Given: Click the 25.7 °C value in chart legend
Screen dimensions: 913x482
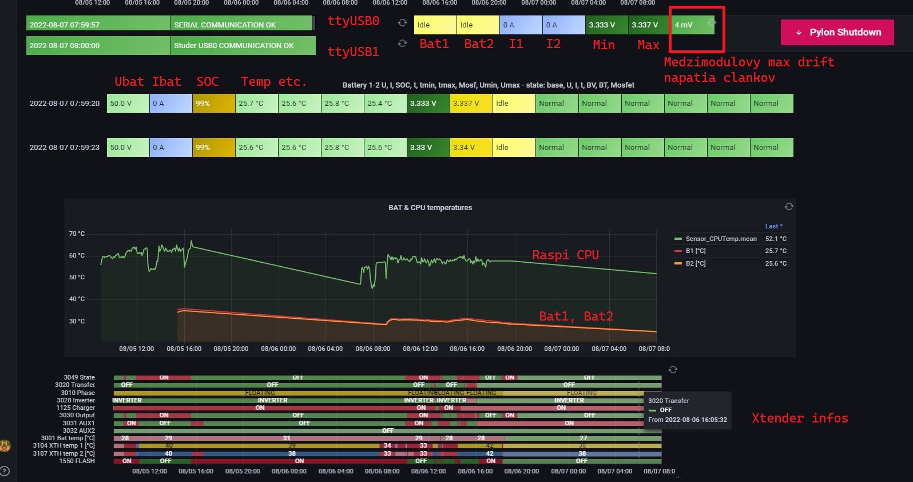Looking at the screenshot, I should (x=776, y=251).
